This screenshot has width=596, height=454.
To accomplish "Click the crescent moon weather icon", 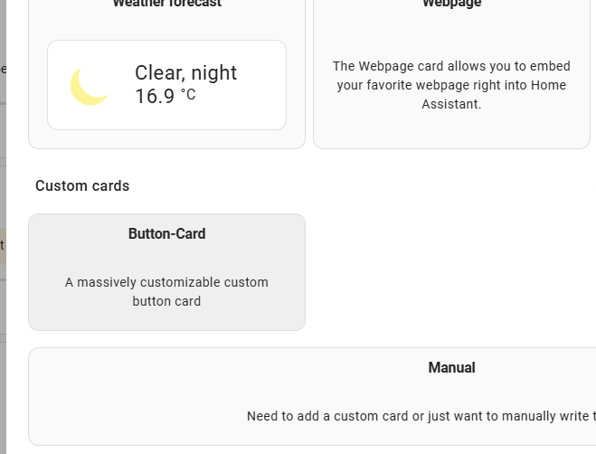I will click(90, 86).
